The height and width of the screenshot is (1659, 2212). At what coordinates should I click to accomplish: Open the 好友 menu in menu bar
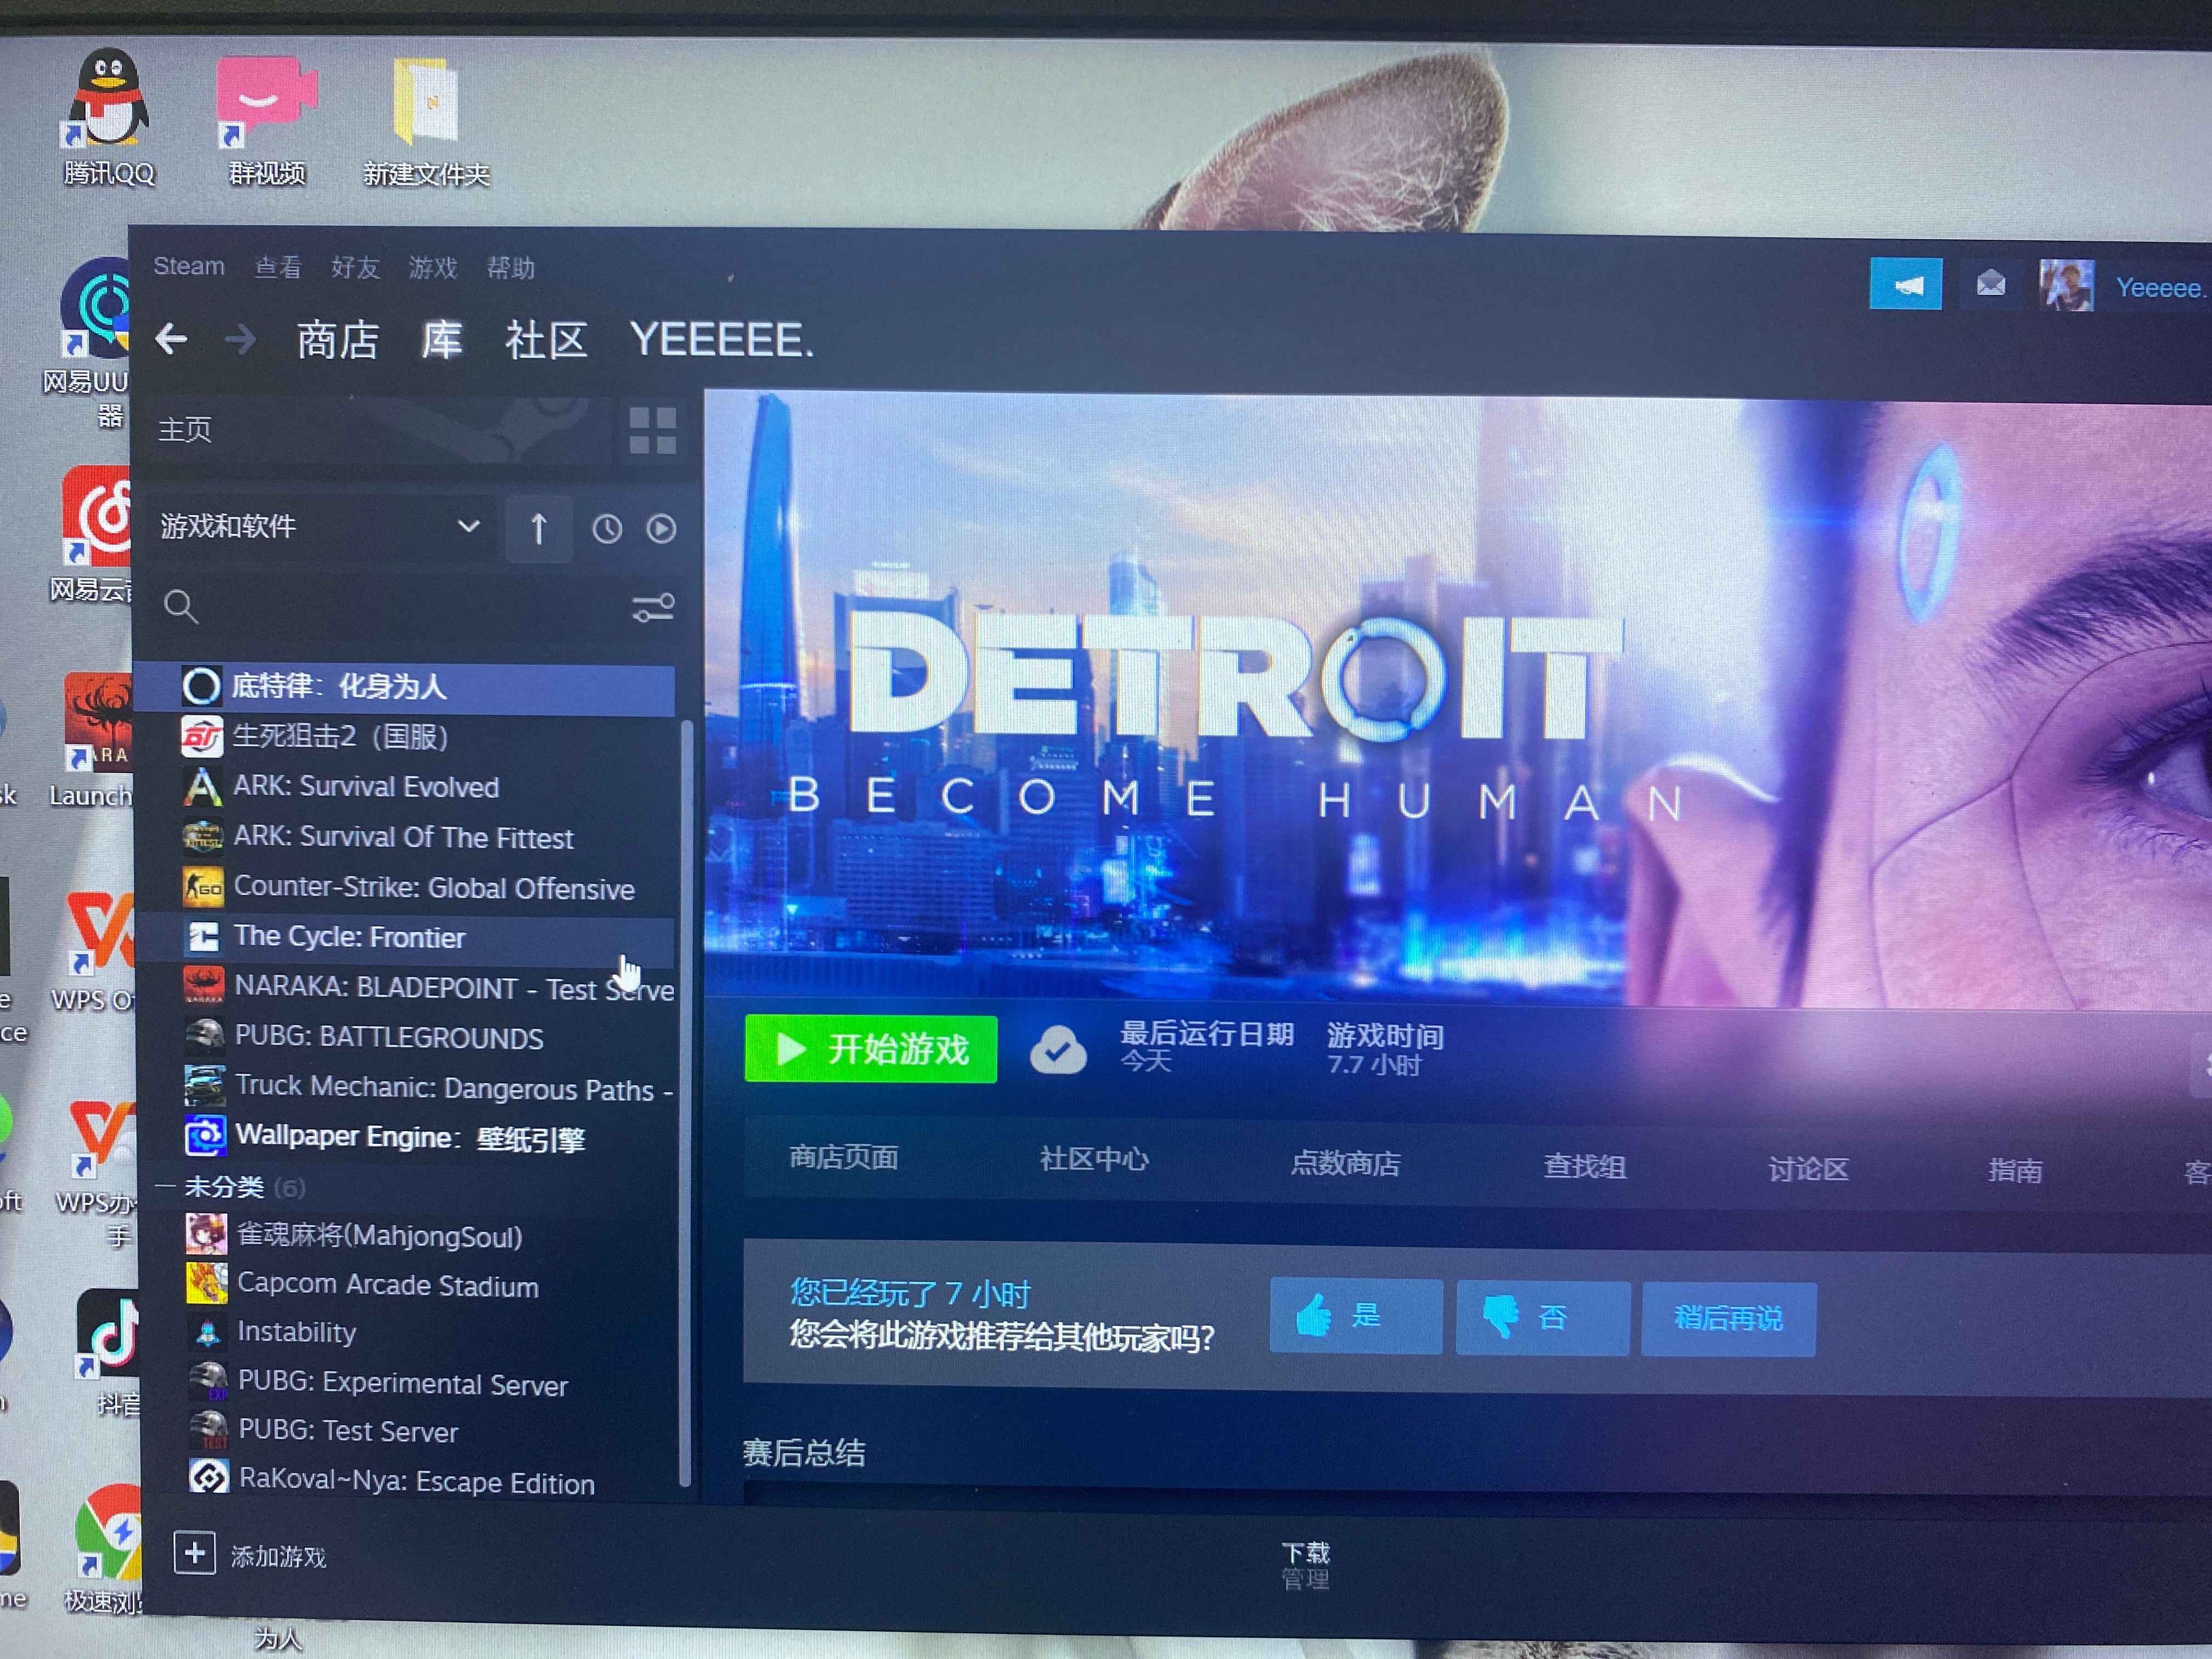coord(355,267)
